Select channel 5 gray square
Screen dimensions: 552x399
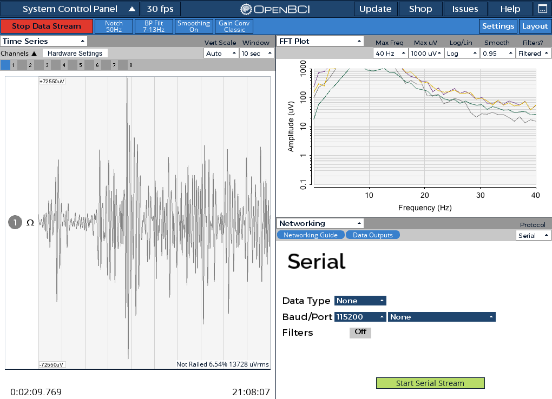[x=73, y=65]
